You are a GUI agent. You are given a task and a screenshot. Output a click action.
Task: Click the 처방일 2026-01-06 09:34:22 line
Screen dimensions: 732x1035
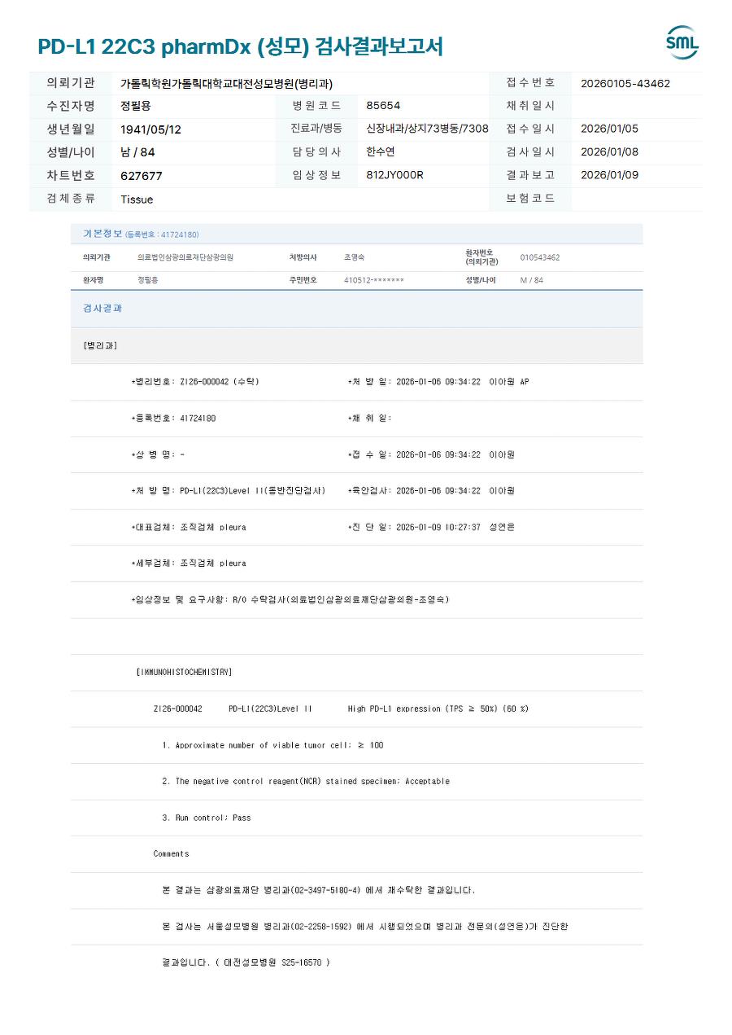tap(438, 382)
